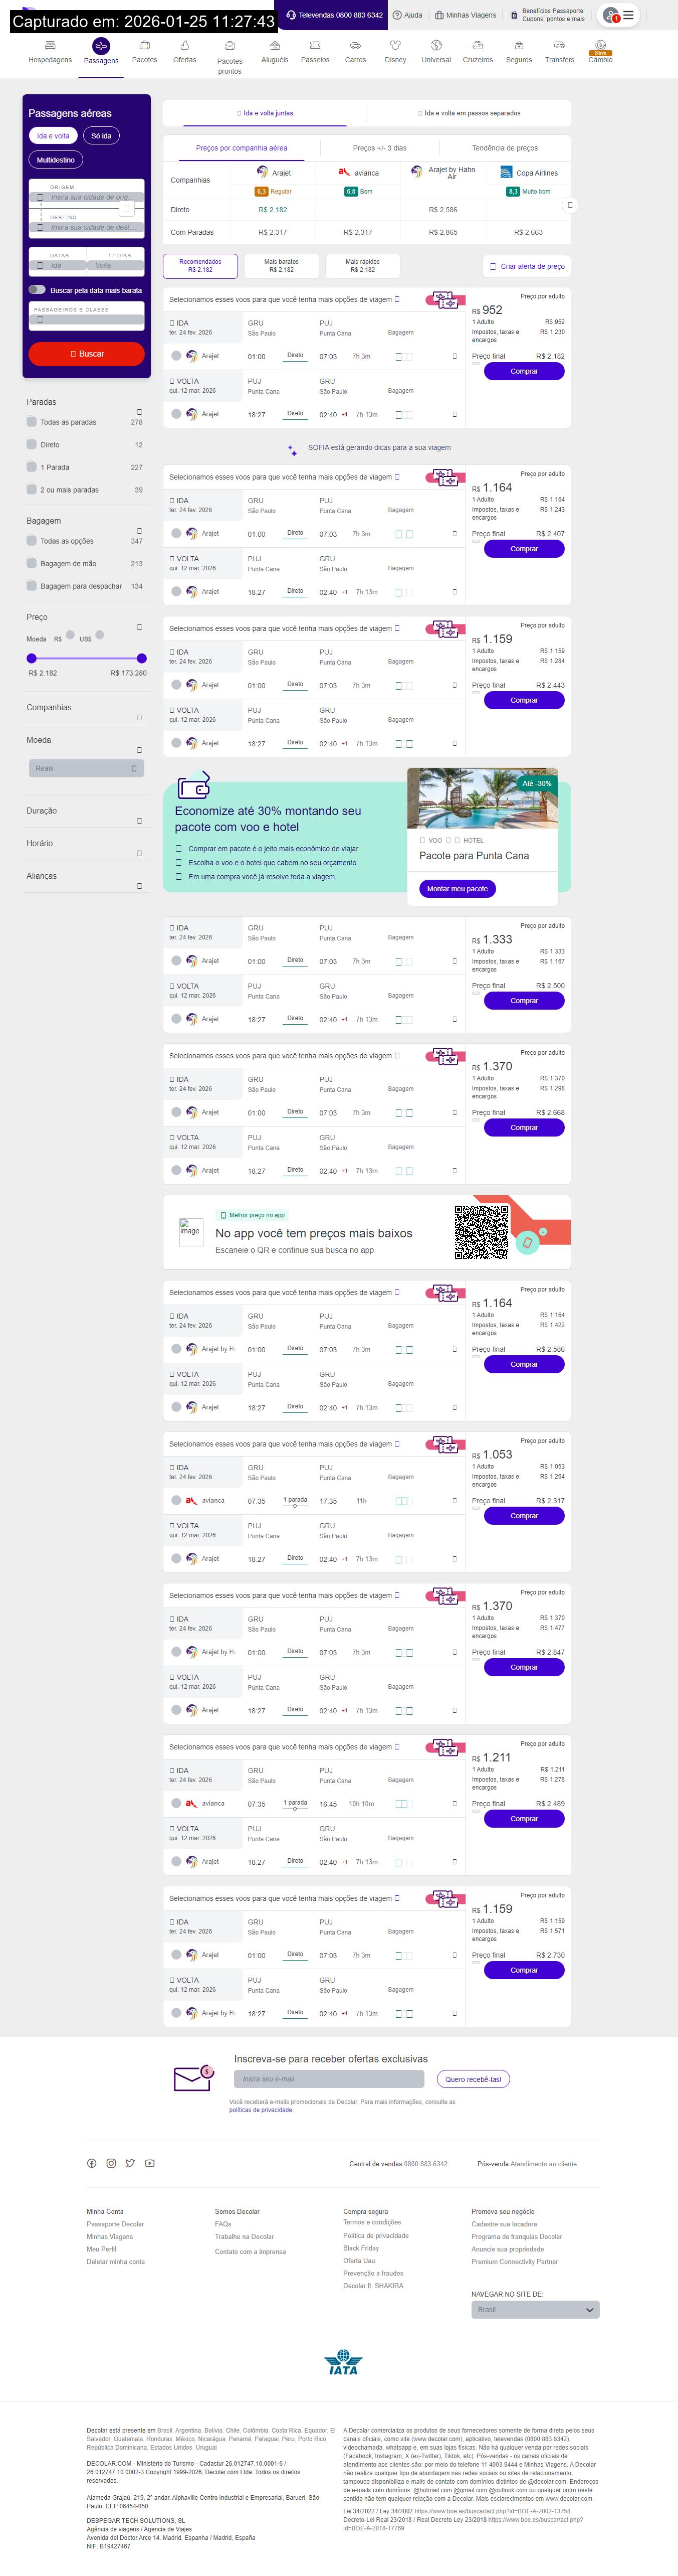
Task: Click the hamburger account menu icon
Action: coord(628,15)
